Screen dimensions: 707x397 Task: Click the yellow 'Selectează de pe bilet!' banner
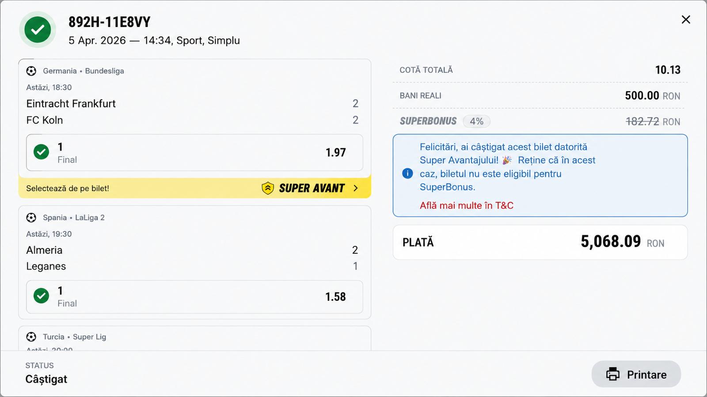pyautogui.click(x=194, y=188)
